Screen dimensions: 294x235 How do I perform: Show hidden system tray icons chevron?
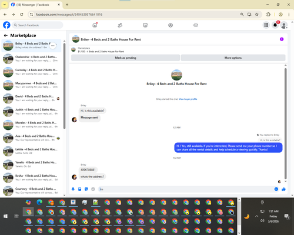256,216
